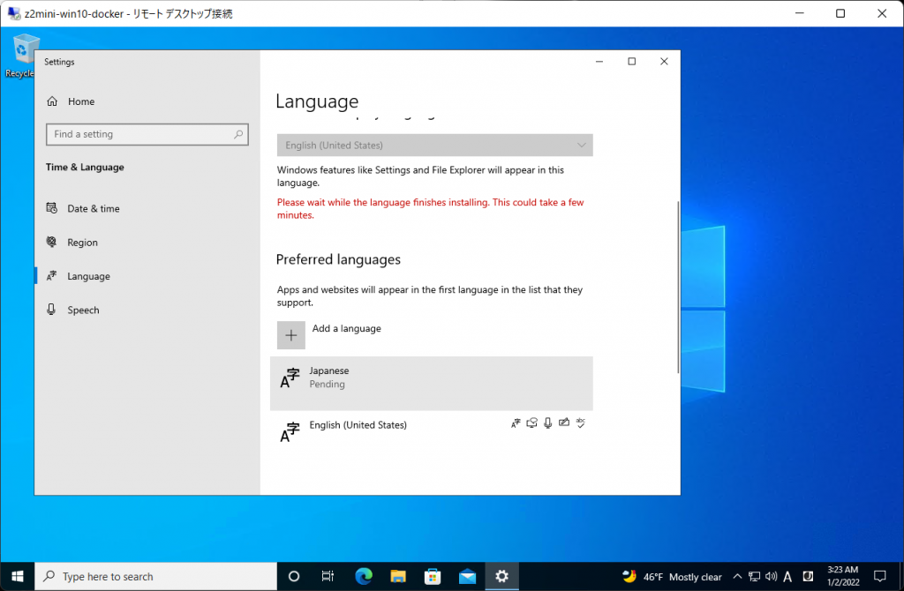Click the IME input mode A indicator
The height and width of the screenshot is (591, 904).
click(x=787, y=577)
